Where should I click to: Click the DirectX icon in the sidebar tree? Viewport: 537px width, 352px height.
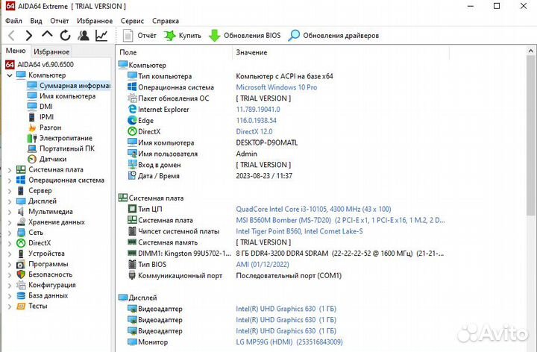pos(21,243)
